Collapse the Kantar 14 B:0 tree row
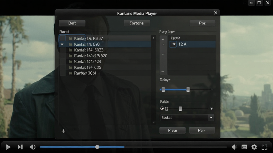The image size is (273, 153). click(62, 44)
